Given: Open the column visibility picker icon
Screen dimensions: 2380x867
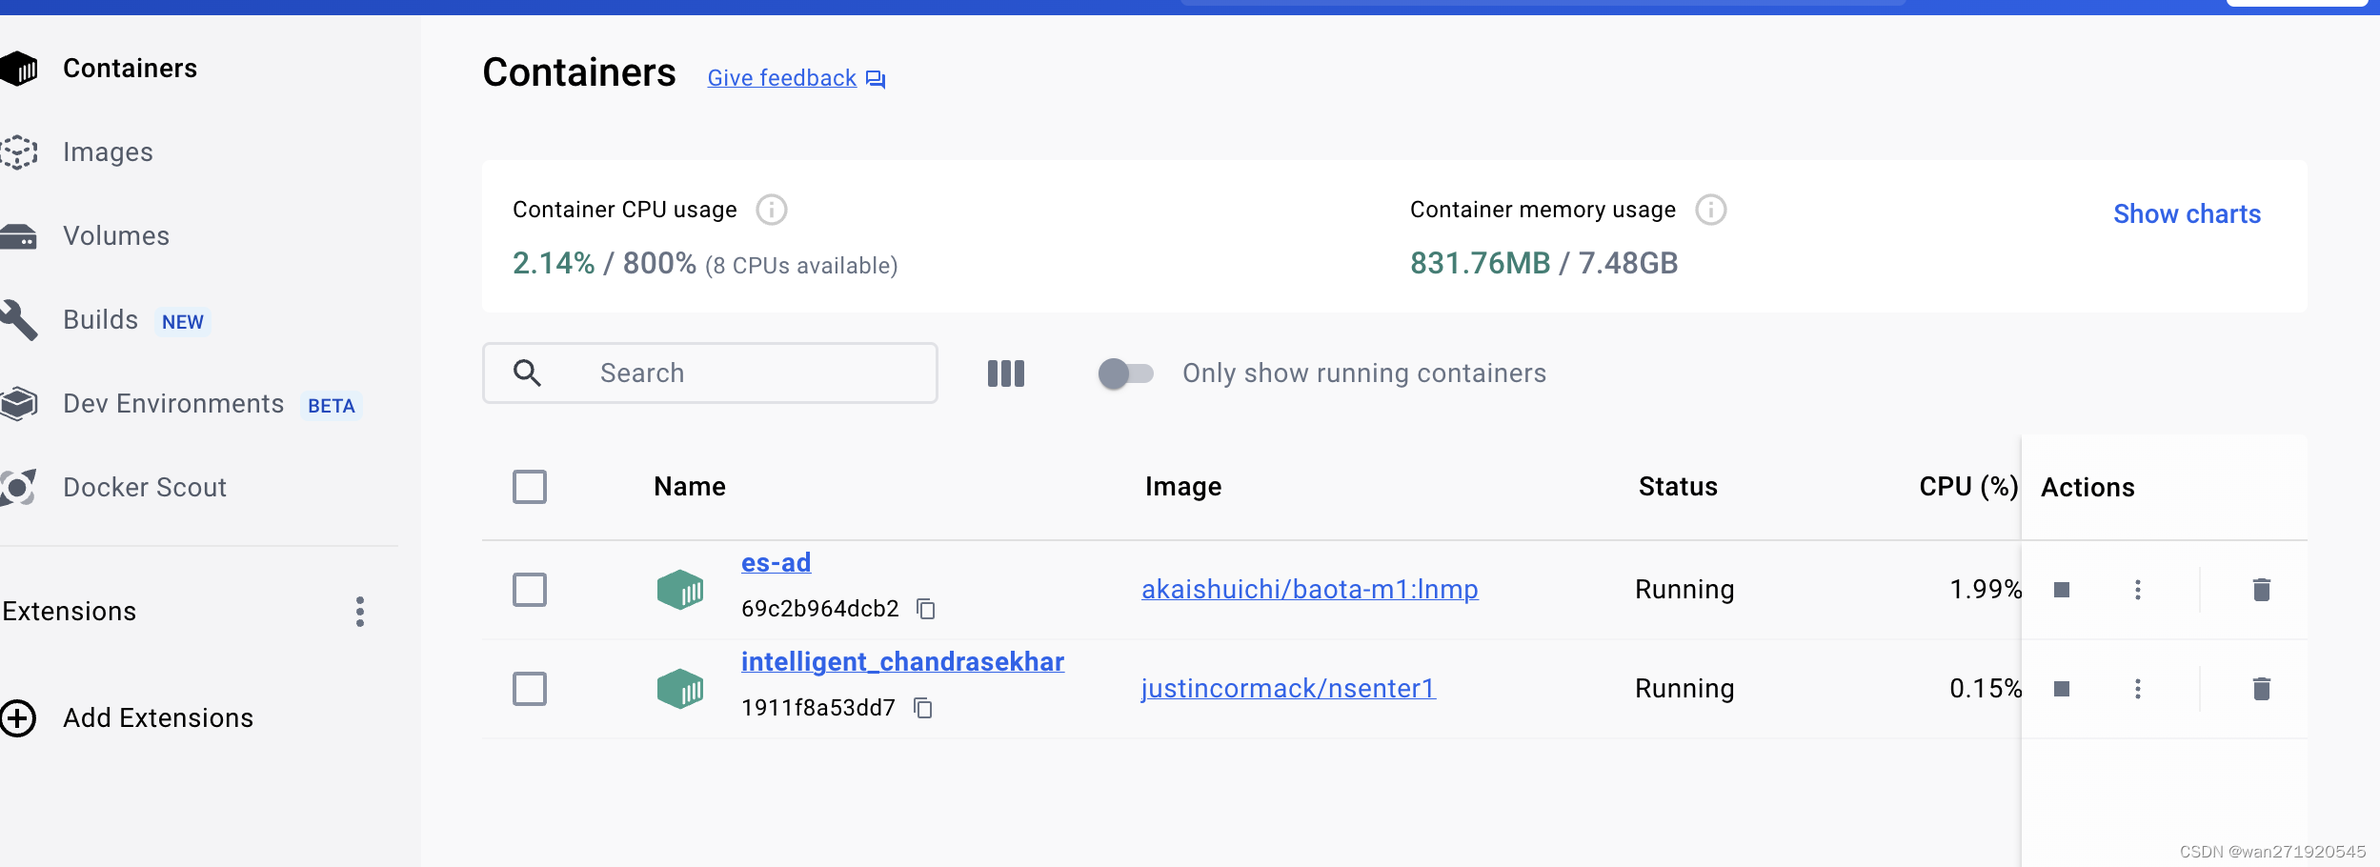Looking at the screenshot, I should 1006,373.
